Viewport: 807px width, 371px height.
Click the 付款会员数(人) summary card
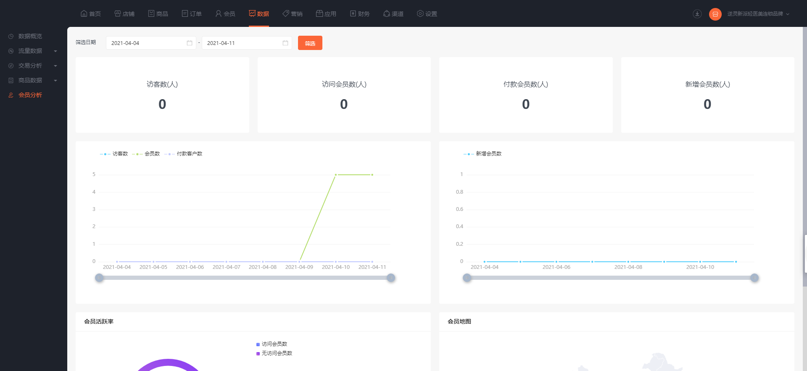[x=526, y=95]
